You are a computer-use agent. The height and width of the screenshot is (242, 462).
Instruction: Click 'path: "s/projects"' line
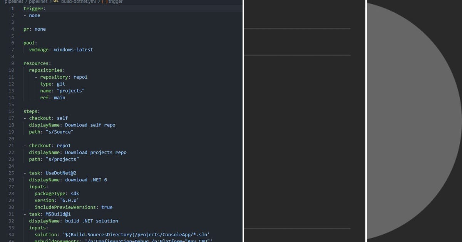pyautogui.click(x=54, y=159)
